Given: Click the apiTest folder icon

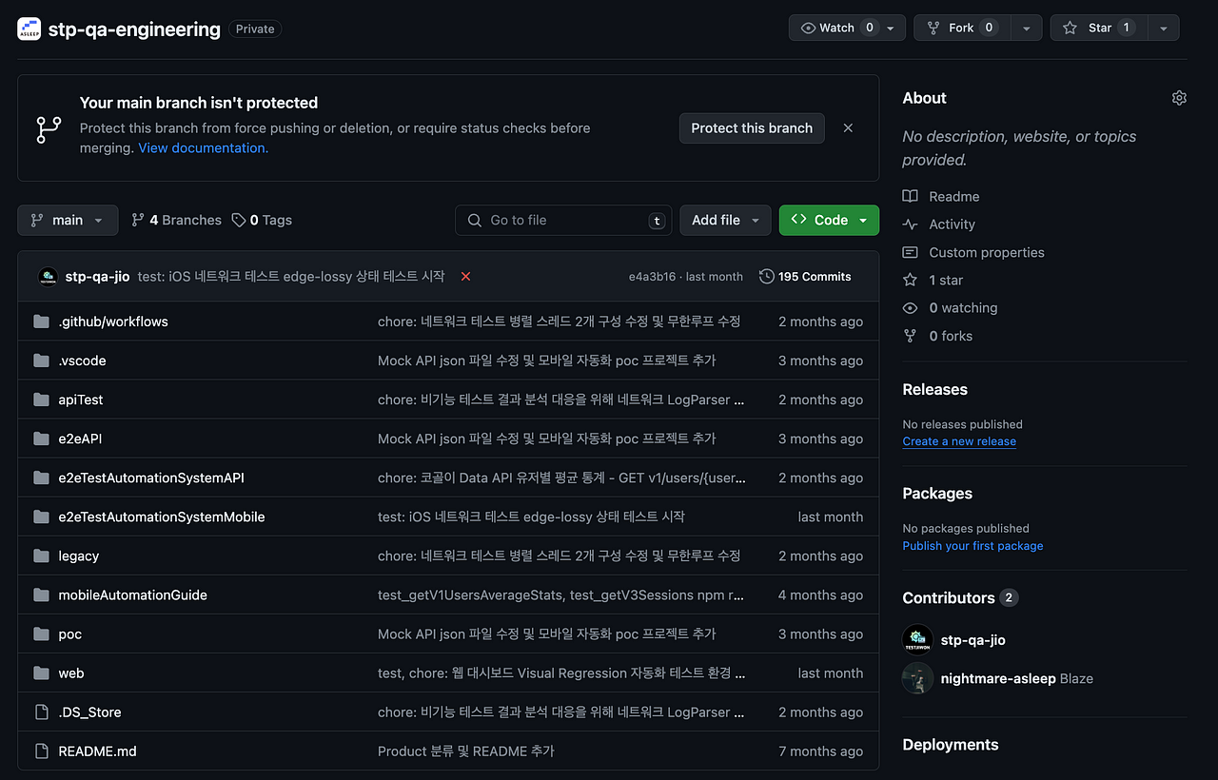Looking at the screenshot, I should [41, 400].
